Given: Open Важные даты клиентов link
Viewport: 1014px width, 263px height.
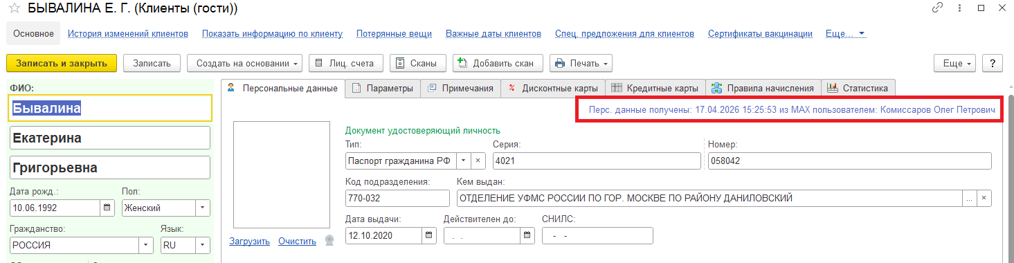Looking at the screenshot, I should 494,33.
